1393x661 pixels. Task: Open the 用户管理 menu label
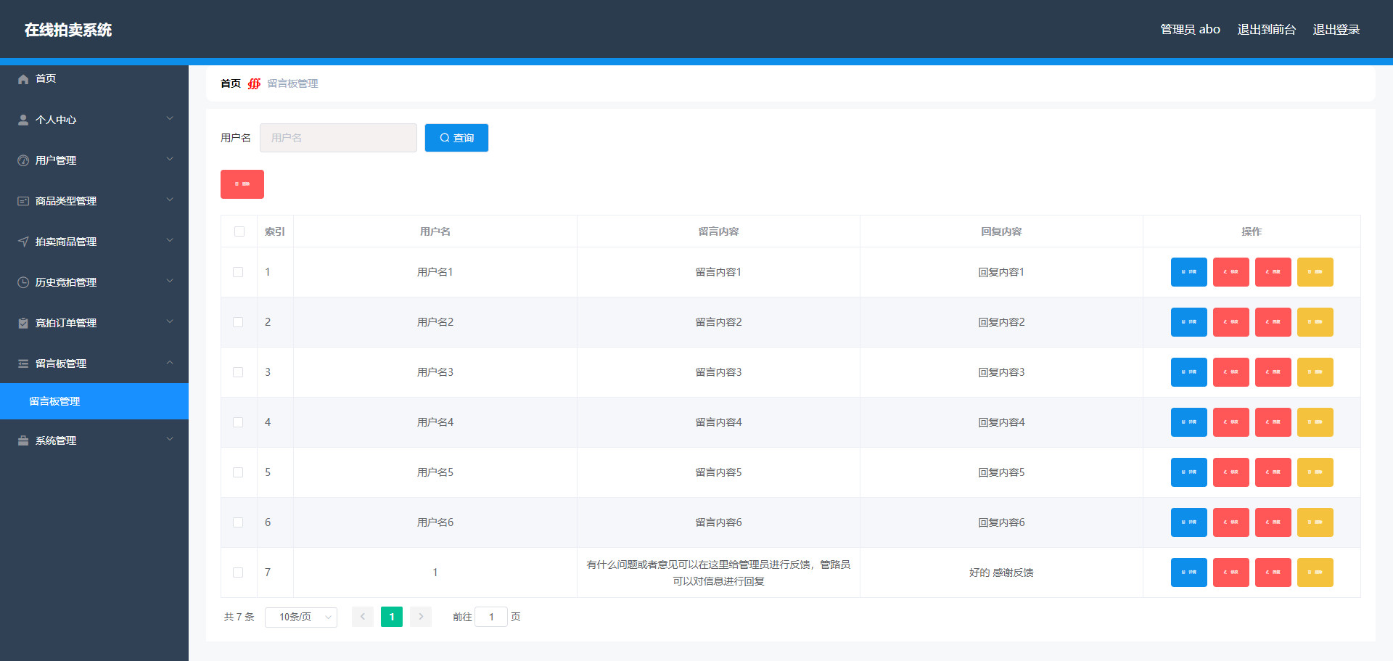(56, 160)
